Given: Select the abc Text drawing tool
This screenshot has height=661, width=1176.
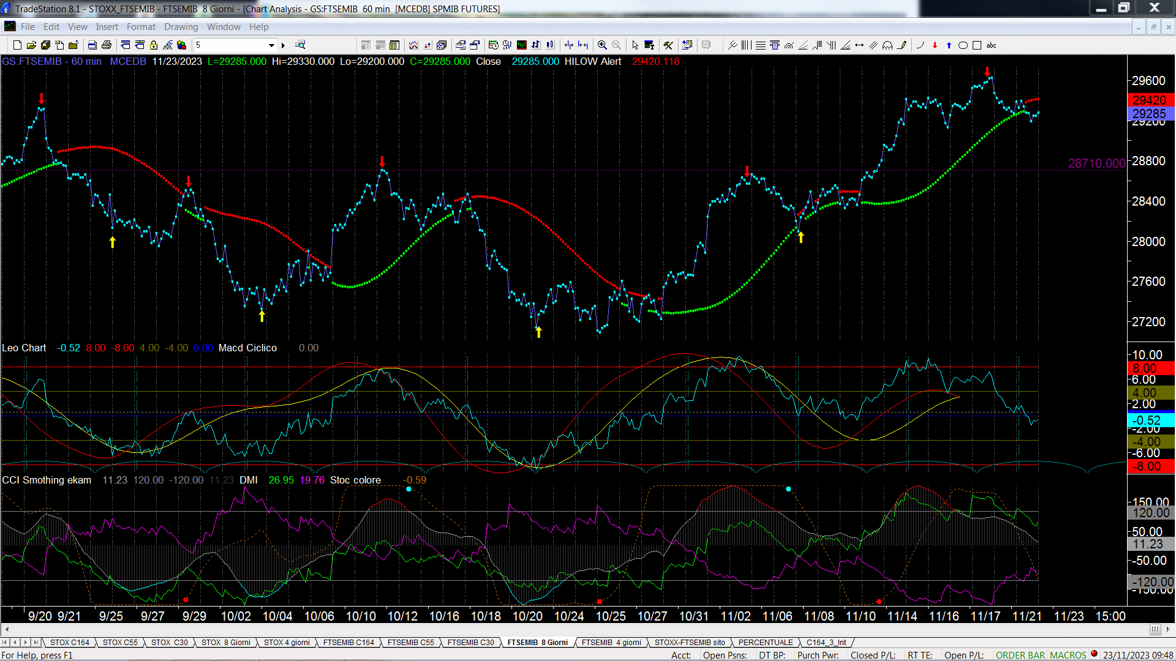Looking at the screenshot, I should pyautogui.click(x=991, y=45).
